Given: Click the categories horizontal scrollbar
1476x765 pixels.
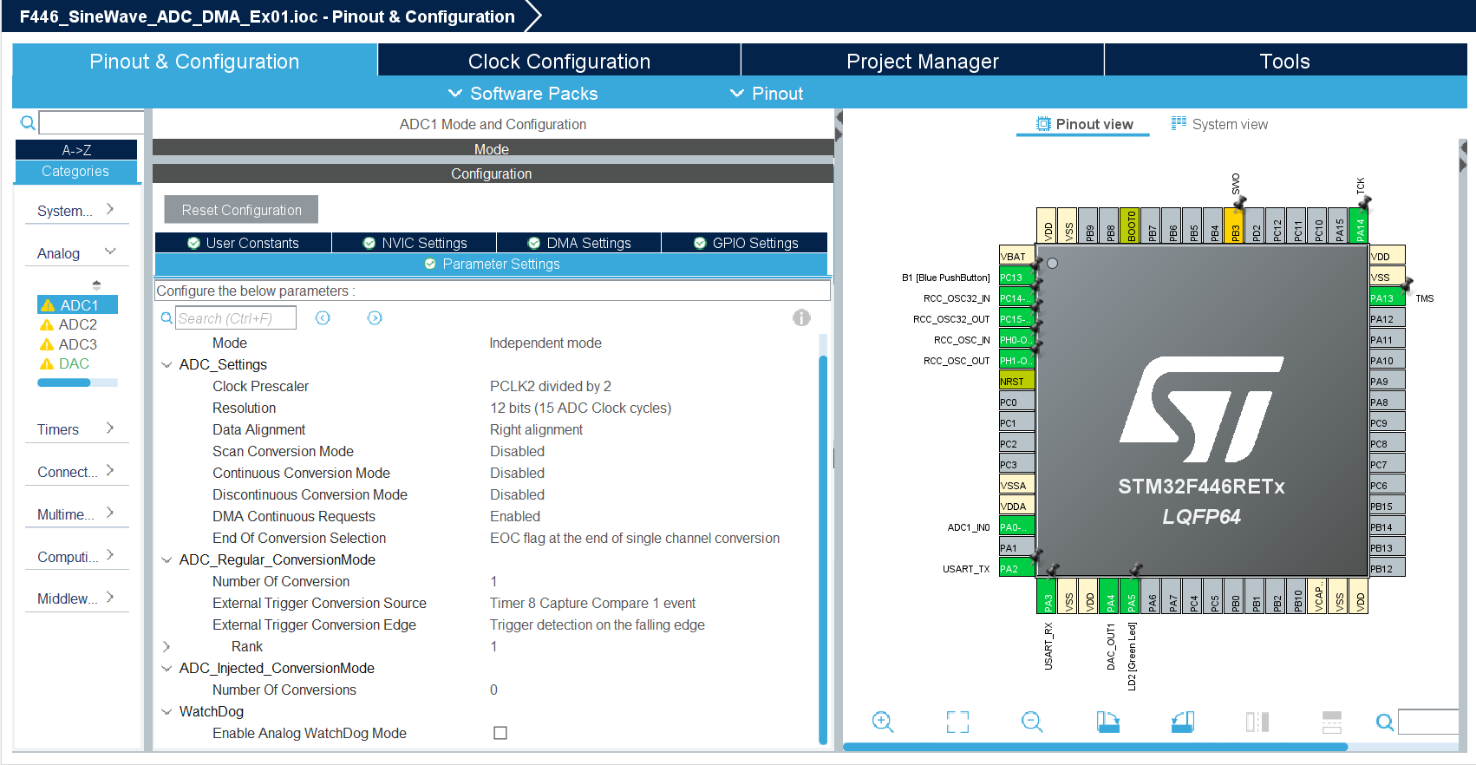Looking at the screenshot, I should (64, 382).
